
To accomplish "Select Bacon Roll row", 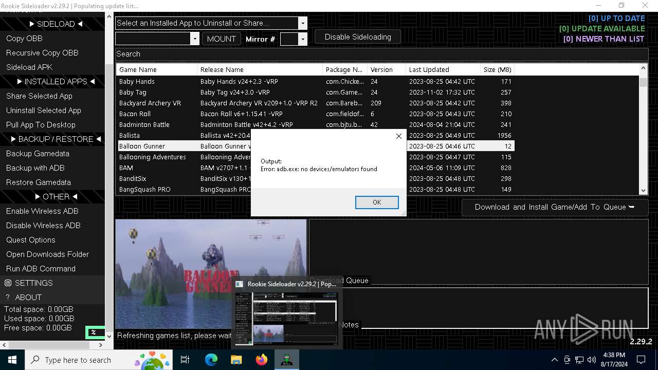I will (x=316, y=114).
